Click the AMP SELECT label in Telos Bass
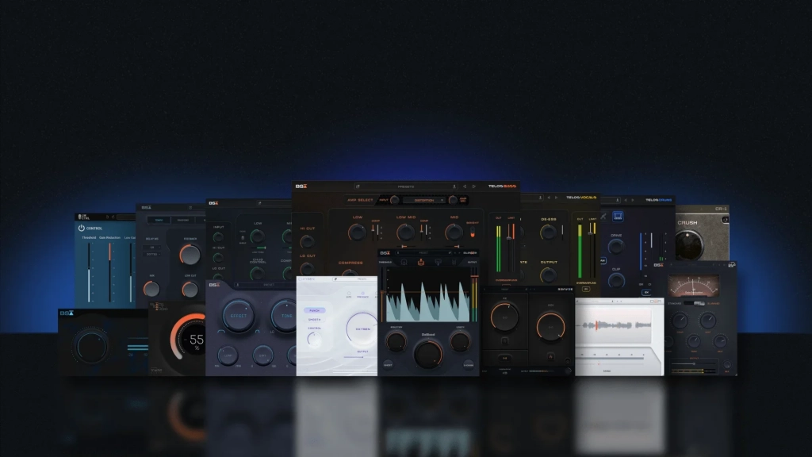Image resolution: width=812 pixels, height=457 pixels. pyautogui.click(x=360, y=200)
